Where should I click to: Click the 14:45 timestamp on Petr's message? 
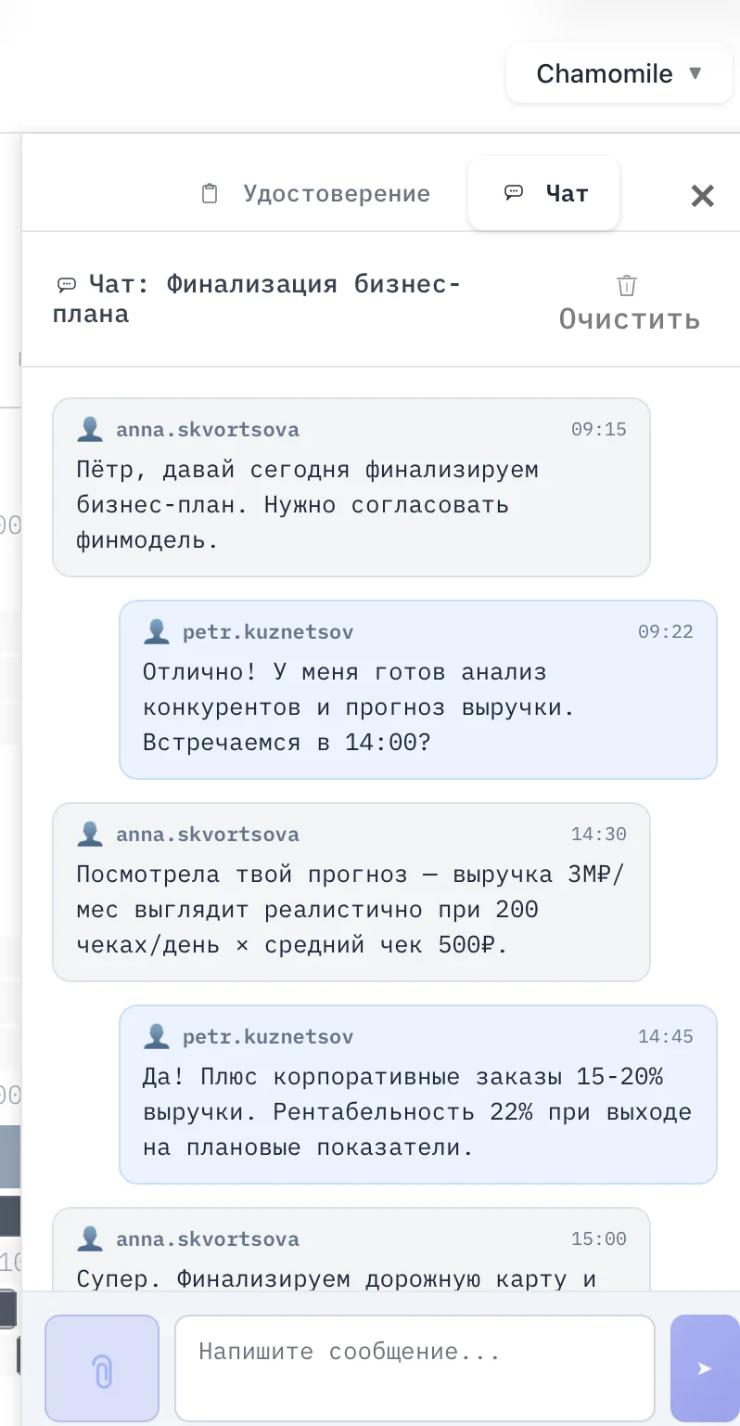click(665, 1037)
